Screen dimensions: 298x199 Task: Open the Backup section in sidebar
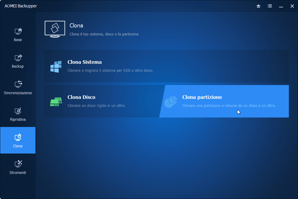(18, 61)
